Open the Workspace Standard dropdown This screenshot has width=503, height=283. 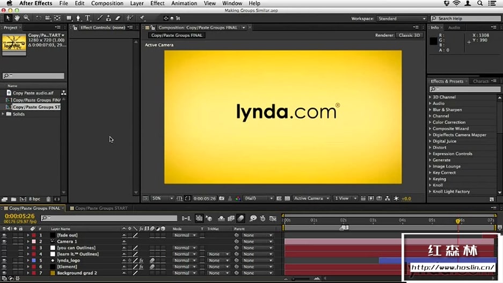point(402,19)
